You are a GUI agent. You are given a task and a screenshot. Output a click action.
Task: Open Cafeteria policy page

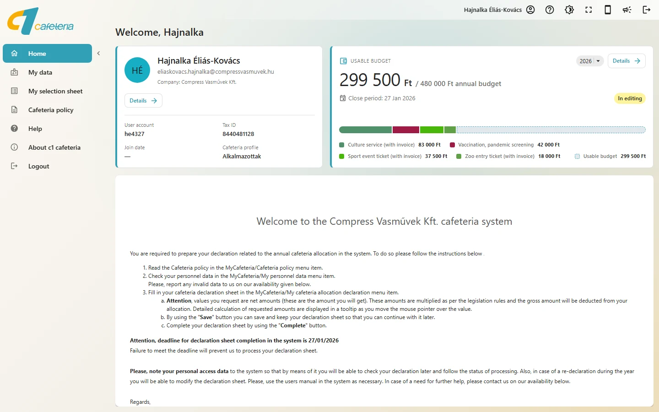[48, 110]
